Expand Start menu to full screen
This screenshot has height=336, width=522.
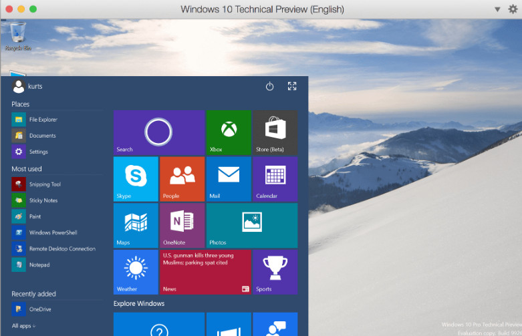[292, 86]
